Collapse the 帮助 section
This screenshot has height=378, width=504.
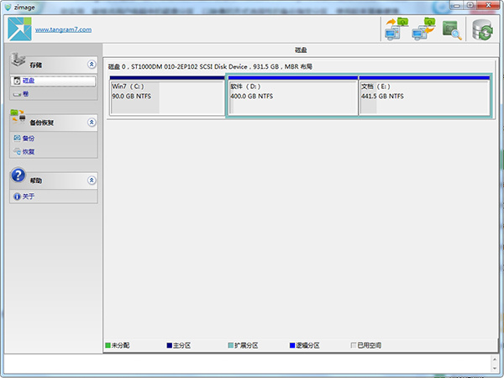tap(91, 181)
